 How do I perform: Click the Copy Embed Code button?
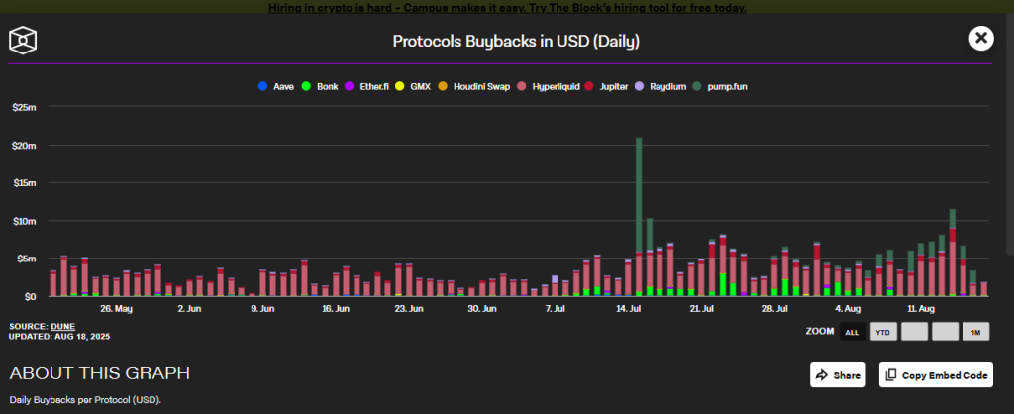pyautogui.click(x=936, y=375)
